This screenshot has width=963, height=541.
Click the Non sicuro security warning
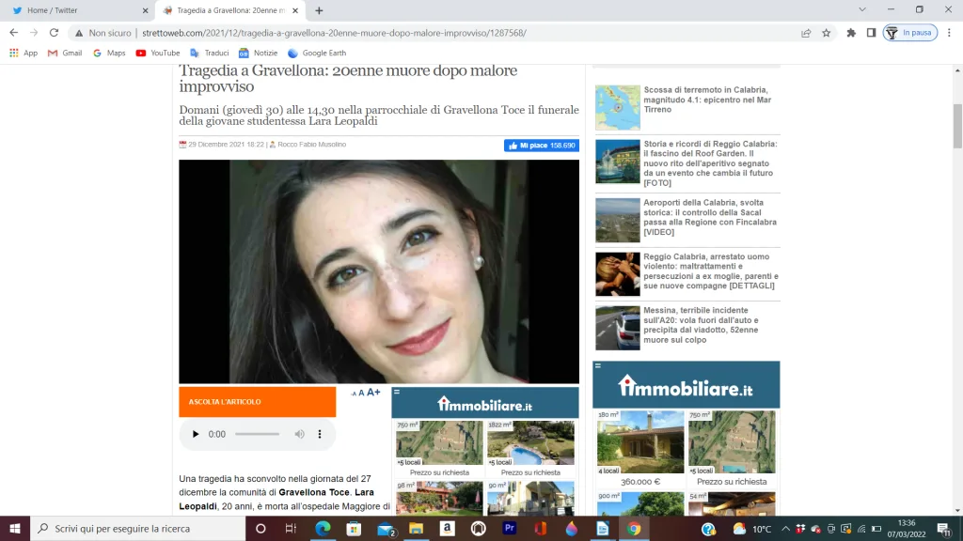click(x=103, y=33)
